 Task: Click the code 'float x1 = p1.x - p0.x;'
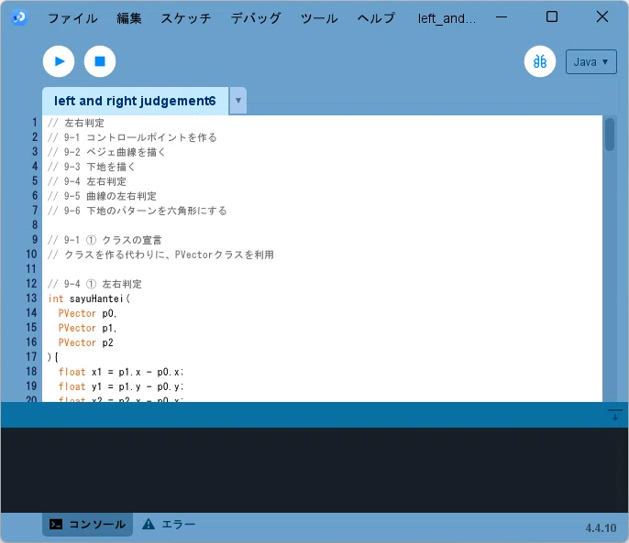tap(121, 372)
